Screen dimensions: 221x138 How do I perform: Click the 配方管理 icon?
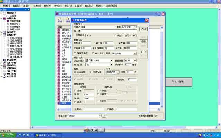pyautogui.click(x=4, y=60)
